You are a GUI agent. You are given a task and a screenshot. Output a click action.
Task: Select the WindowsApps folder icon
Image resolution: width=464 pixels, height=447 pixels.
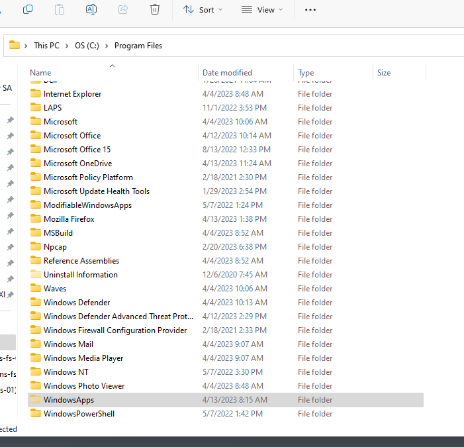(x=36, y=399)
